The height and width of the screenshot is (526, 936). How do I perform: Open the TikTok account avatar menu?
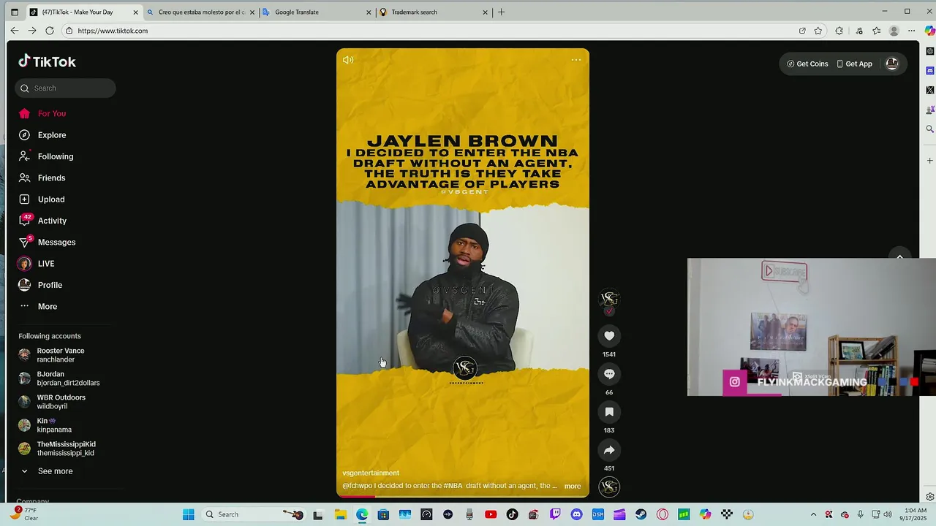pyautogui.click(x=892, y=64)
